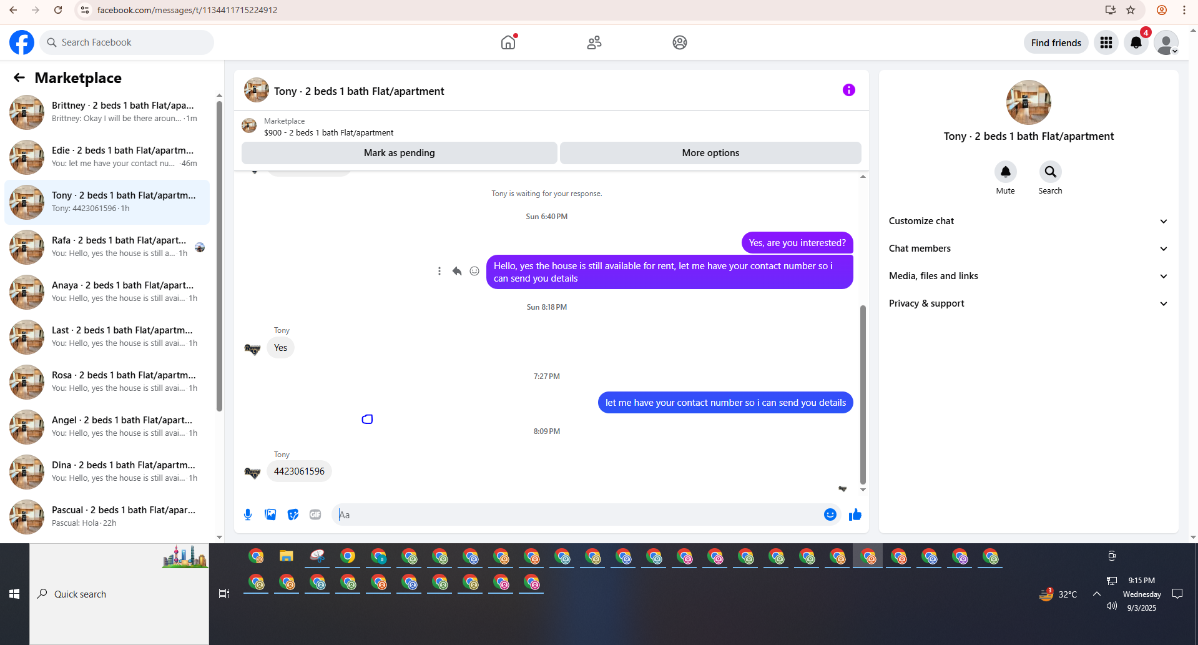
Task: Click the Find friends button
Action: pyautogui.click(x=1056, y=42)
